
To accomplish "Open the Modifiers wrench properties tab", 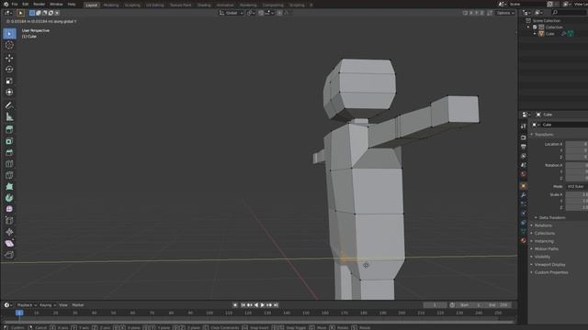I will pos(524,195).
